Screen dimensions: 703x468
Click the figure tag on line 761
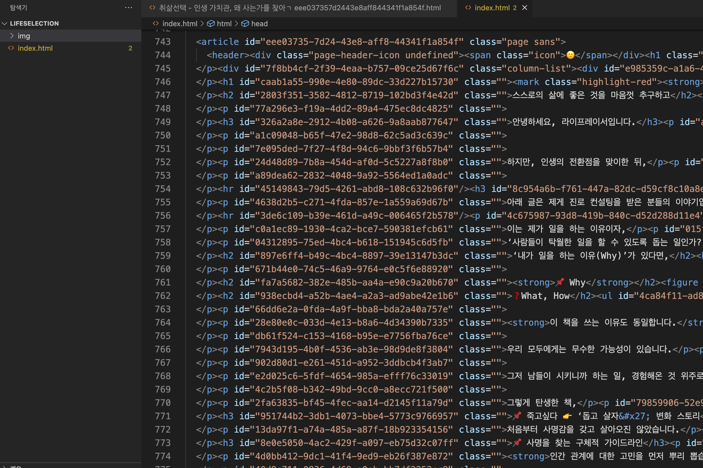click(x=682, y=283)
